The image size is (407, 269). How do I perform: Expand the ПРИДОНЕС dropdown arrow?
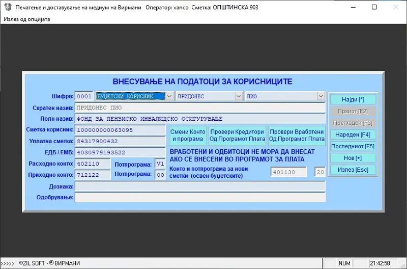(239, 96)
